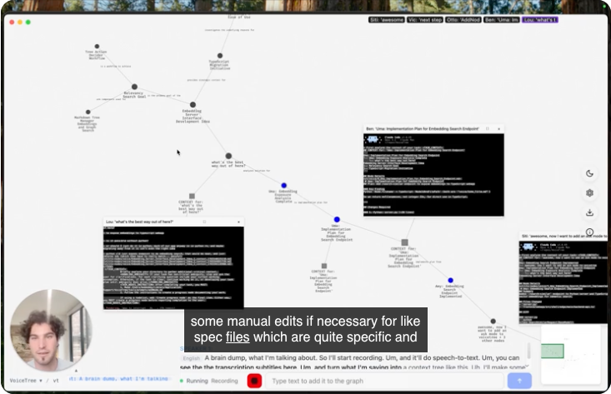
Task: Close Lou's 'what's the best way' terminal
Action: click(x=239, y=222)
